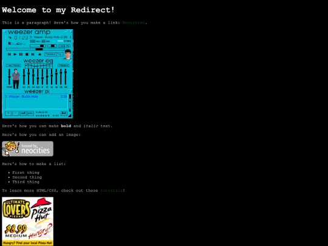Viewport: 328px width, 246px height.
Task: Click the 'Second thing' list item
Action: 27,177
